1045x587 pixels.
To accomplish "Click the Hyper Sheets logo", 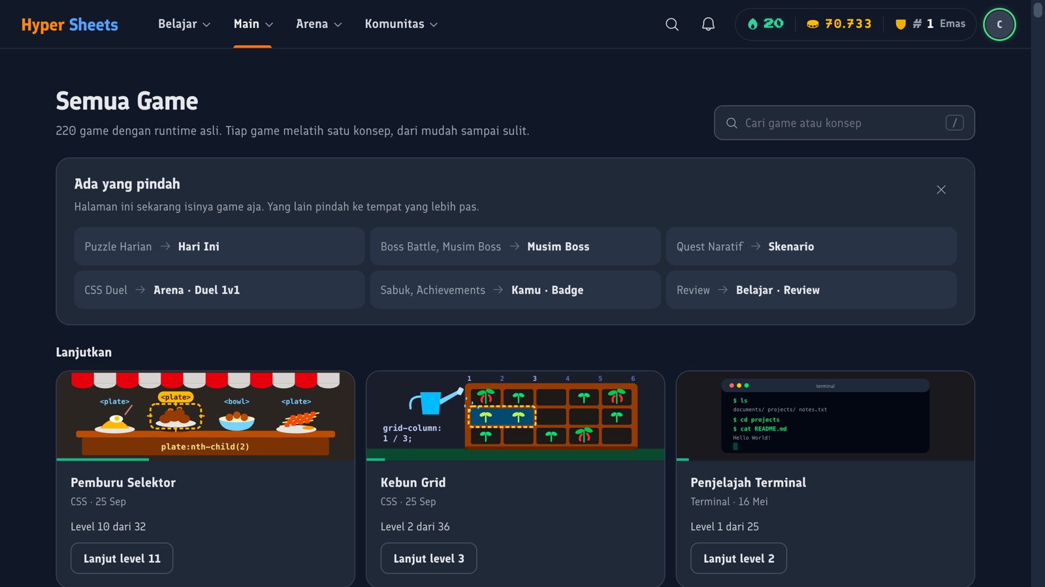I will pyautogui.click(x=70, y=25).
